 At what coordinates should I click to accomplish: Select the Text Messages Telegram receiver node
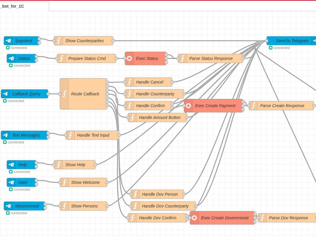[25, 135]
